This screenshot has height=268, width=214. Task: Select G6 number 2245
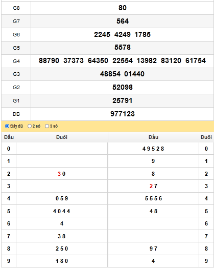(102, 34)
